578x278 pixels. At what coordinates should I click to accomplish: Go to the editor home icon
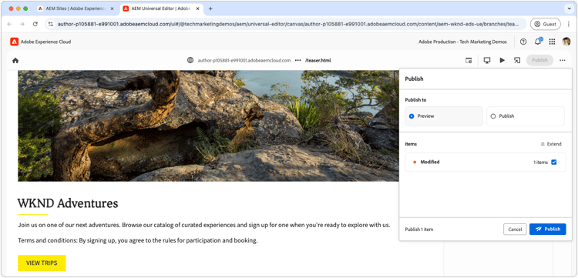(x=15, y=60)
